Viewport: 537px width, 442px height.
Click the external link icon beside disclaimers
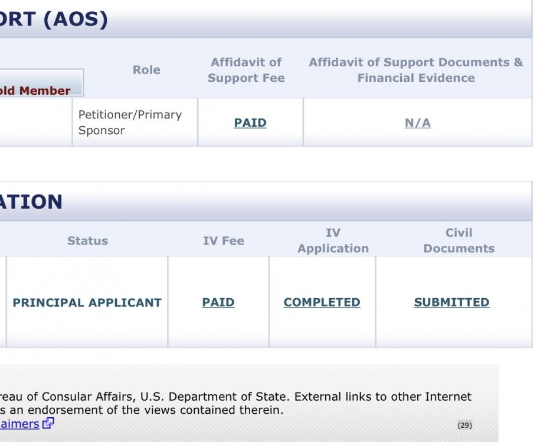point(48,423)
